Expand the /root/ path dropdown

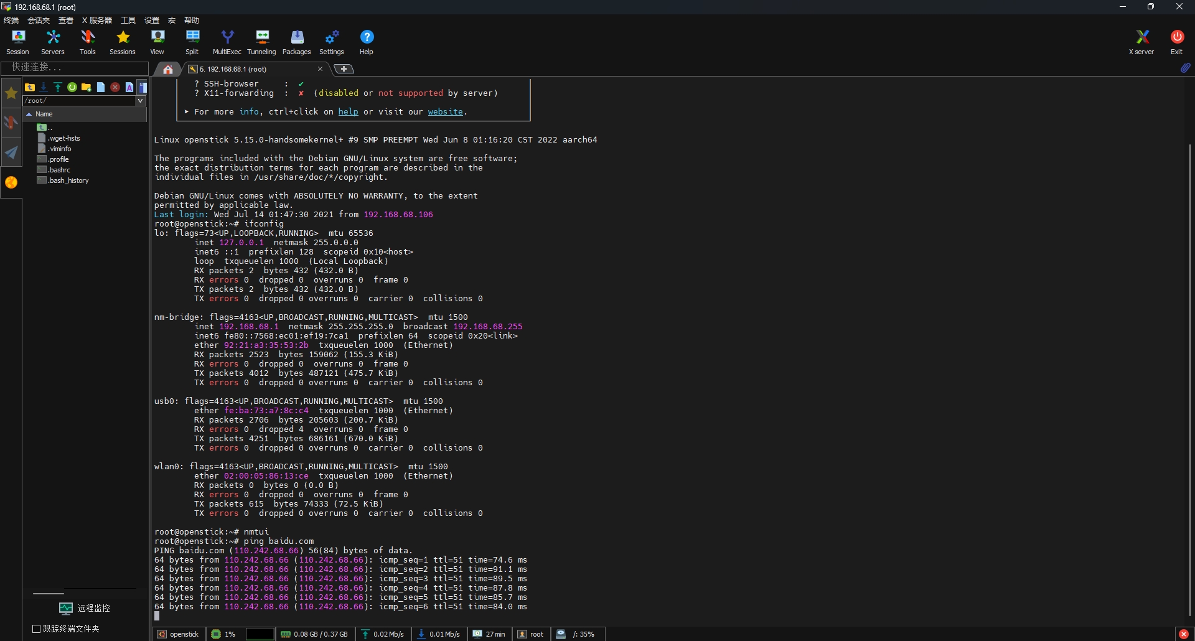pyautogui.click(x=140, y=100)
